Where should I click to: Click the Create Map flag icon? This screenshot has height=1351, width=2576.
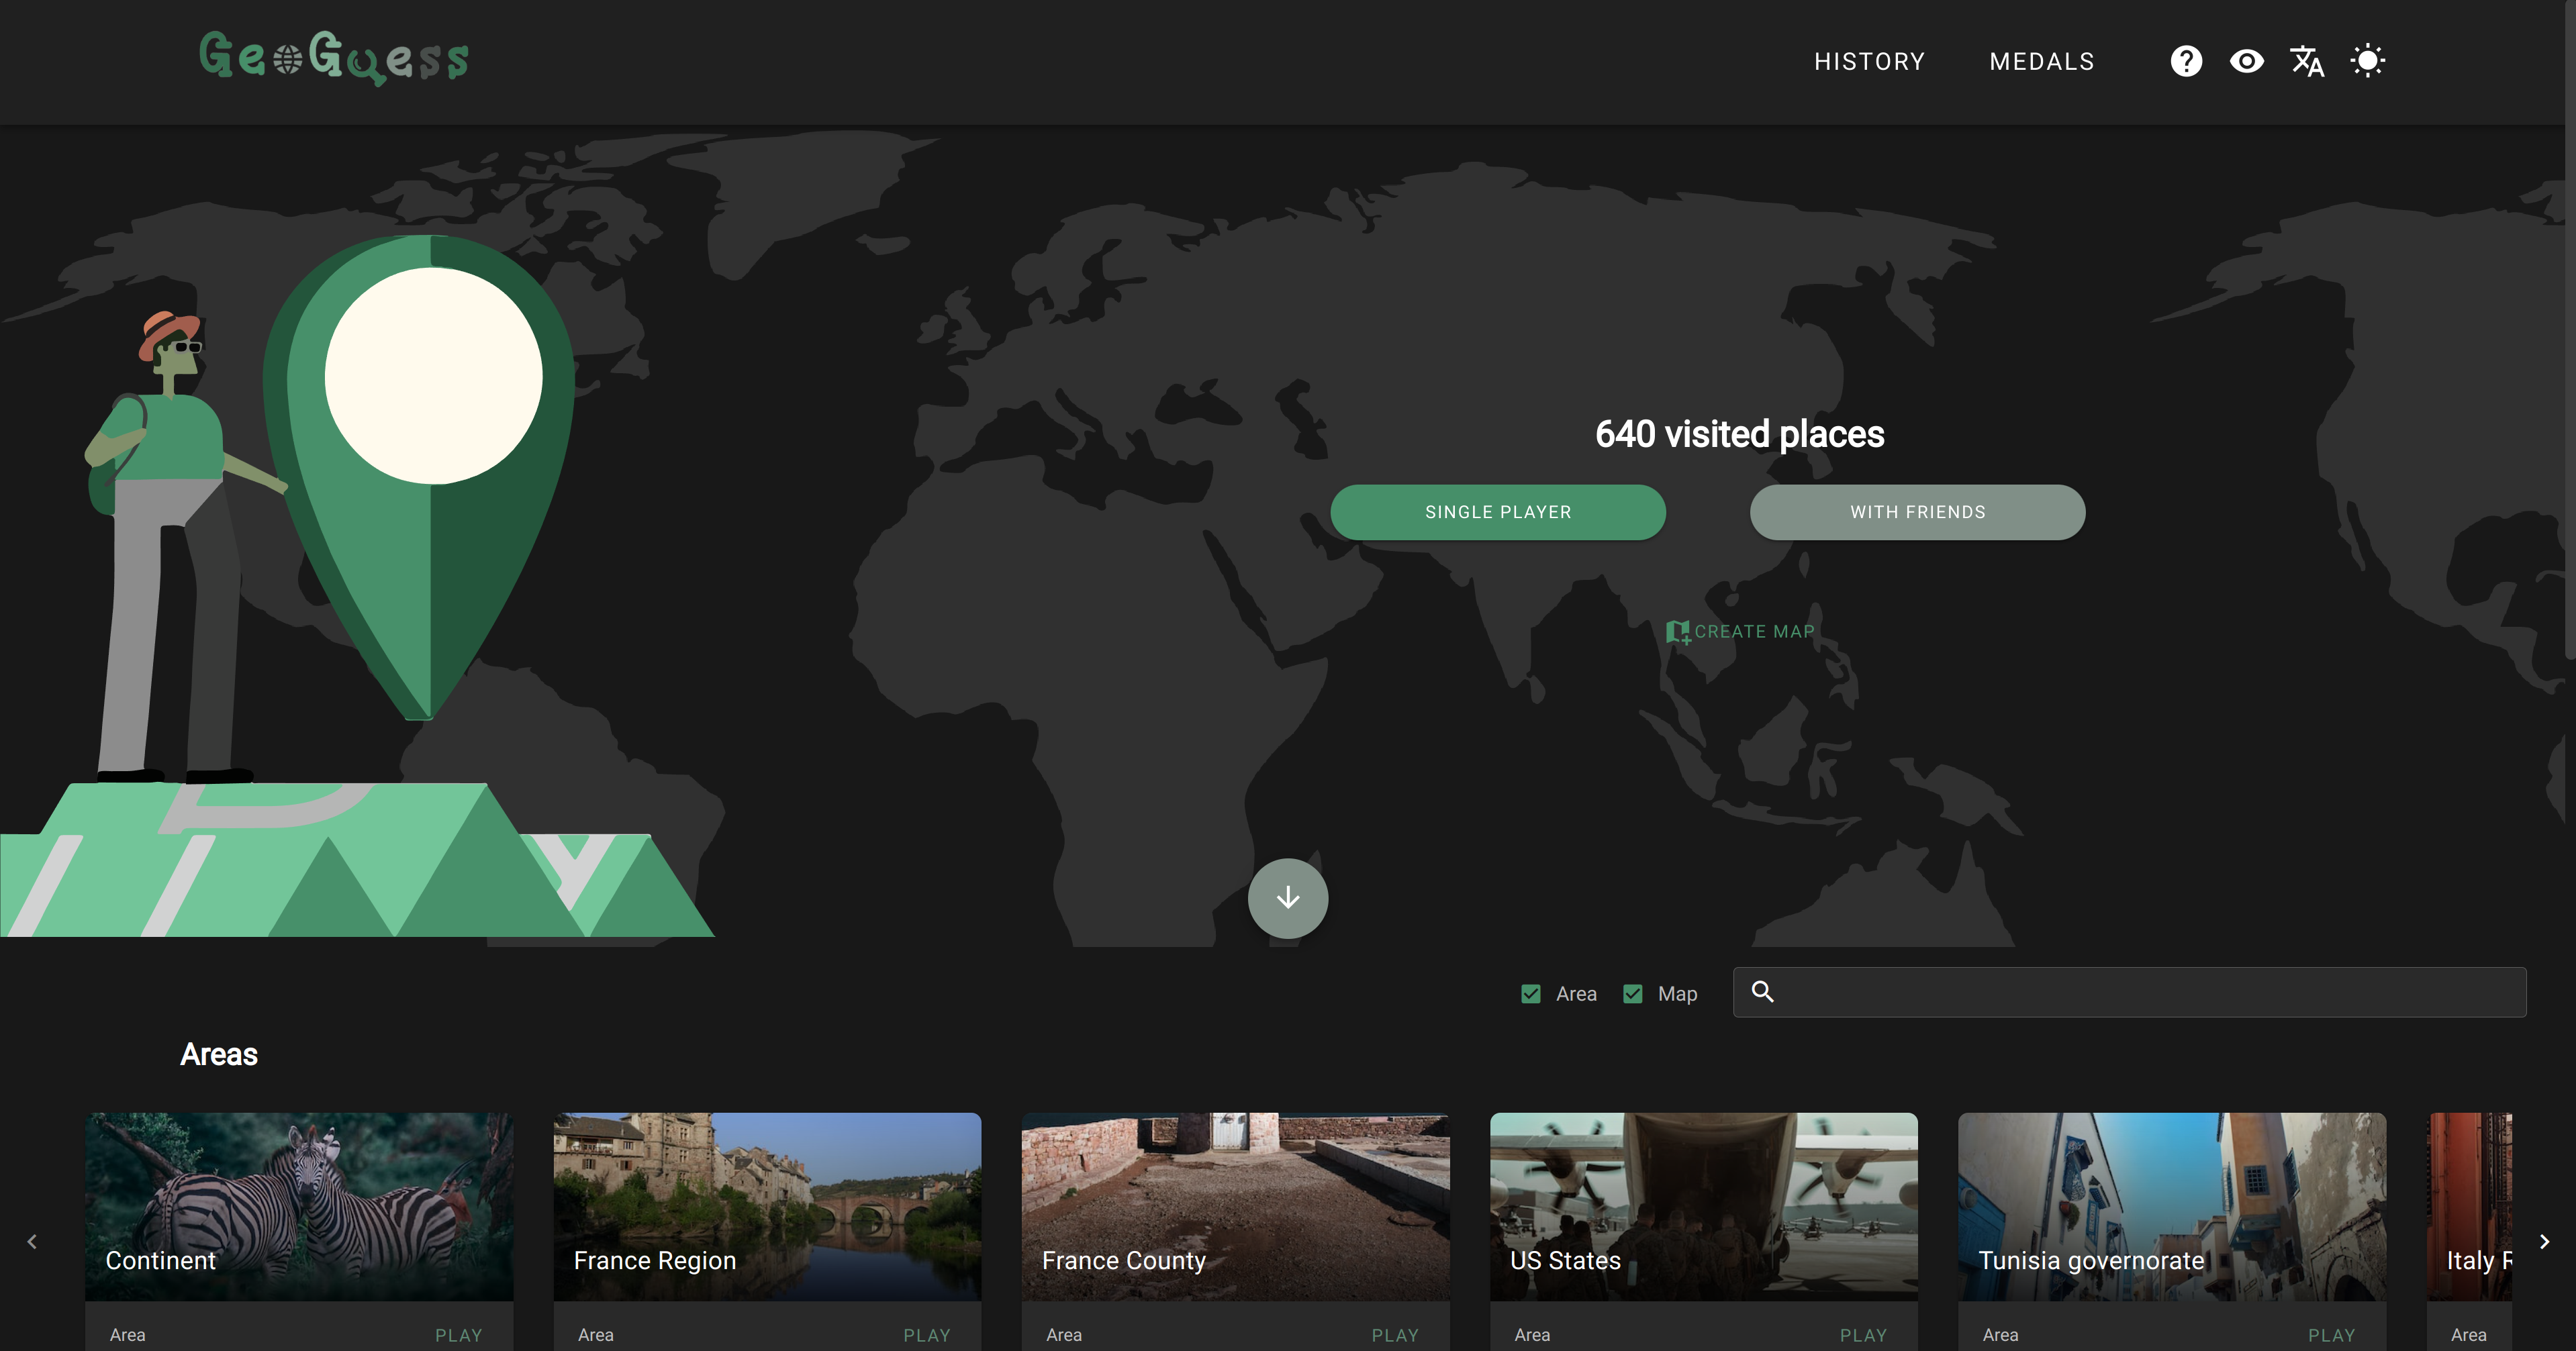pyautogui.click(x=1678, y=631)
